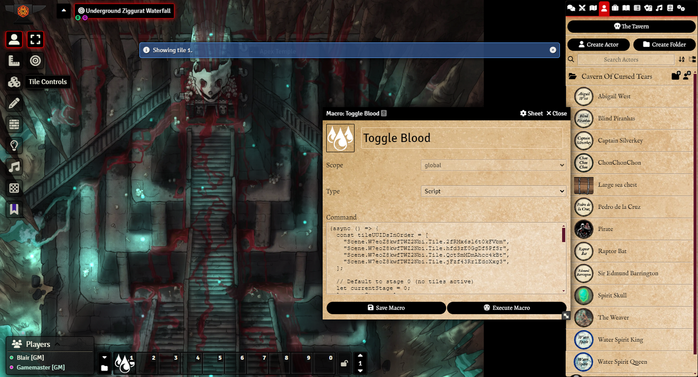Select the Tile Controls cubes icon
698x377 pixels.
14,82
